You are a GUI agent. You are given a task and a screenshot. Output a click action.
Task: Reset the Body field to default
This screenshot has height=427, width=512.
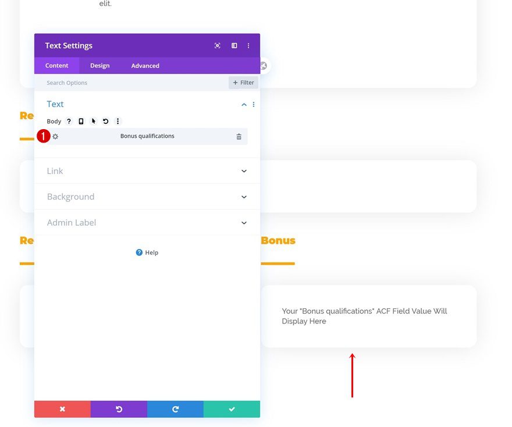(105, 121)
